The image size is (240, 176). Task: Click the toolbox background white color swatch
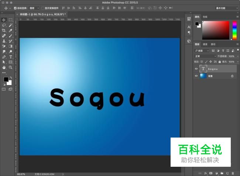[x=10, y=83]
